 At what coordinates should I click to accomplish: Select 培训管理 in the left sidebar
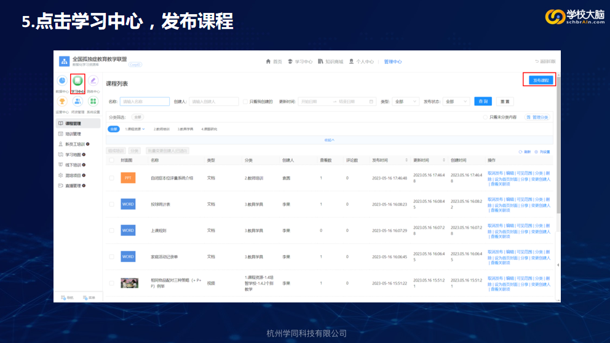[73, 133]
